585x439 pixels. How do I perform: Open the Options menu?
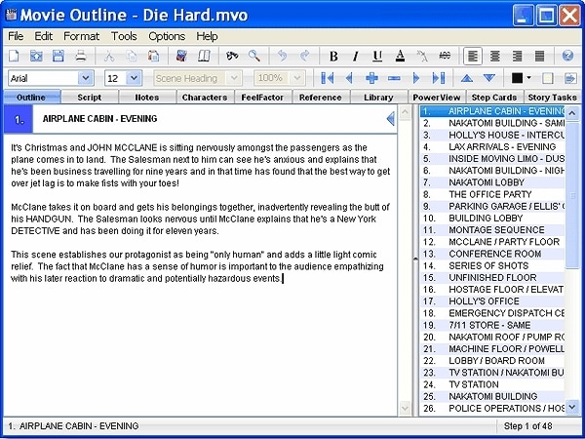tap(167, 36)
